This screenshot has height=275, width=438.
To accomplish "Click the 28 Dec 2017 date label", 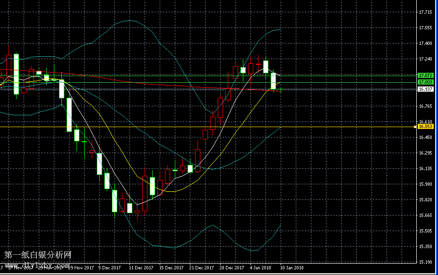I will 232,268.
